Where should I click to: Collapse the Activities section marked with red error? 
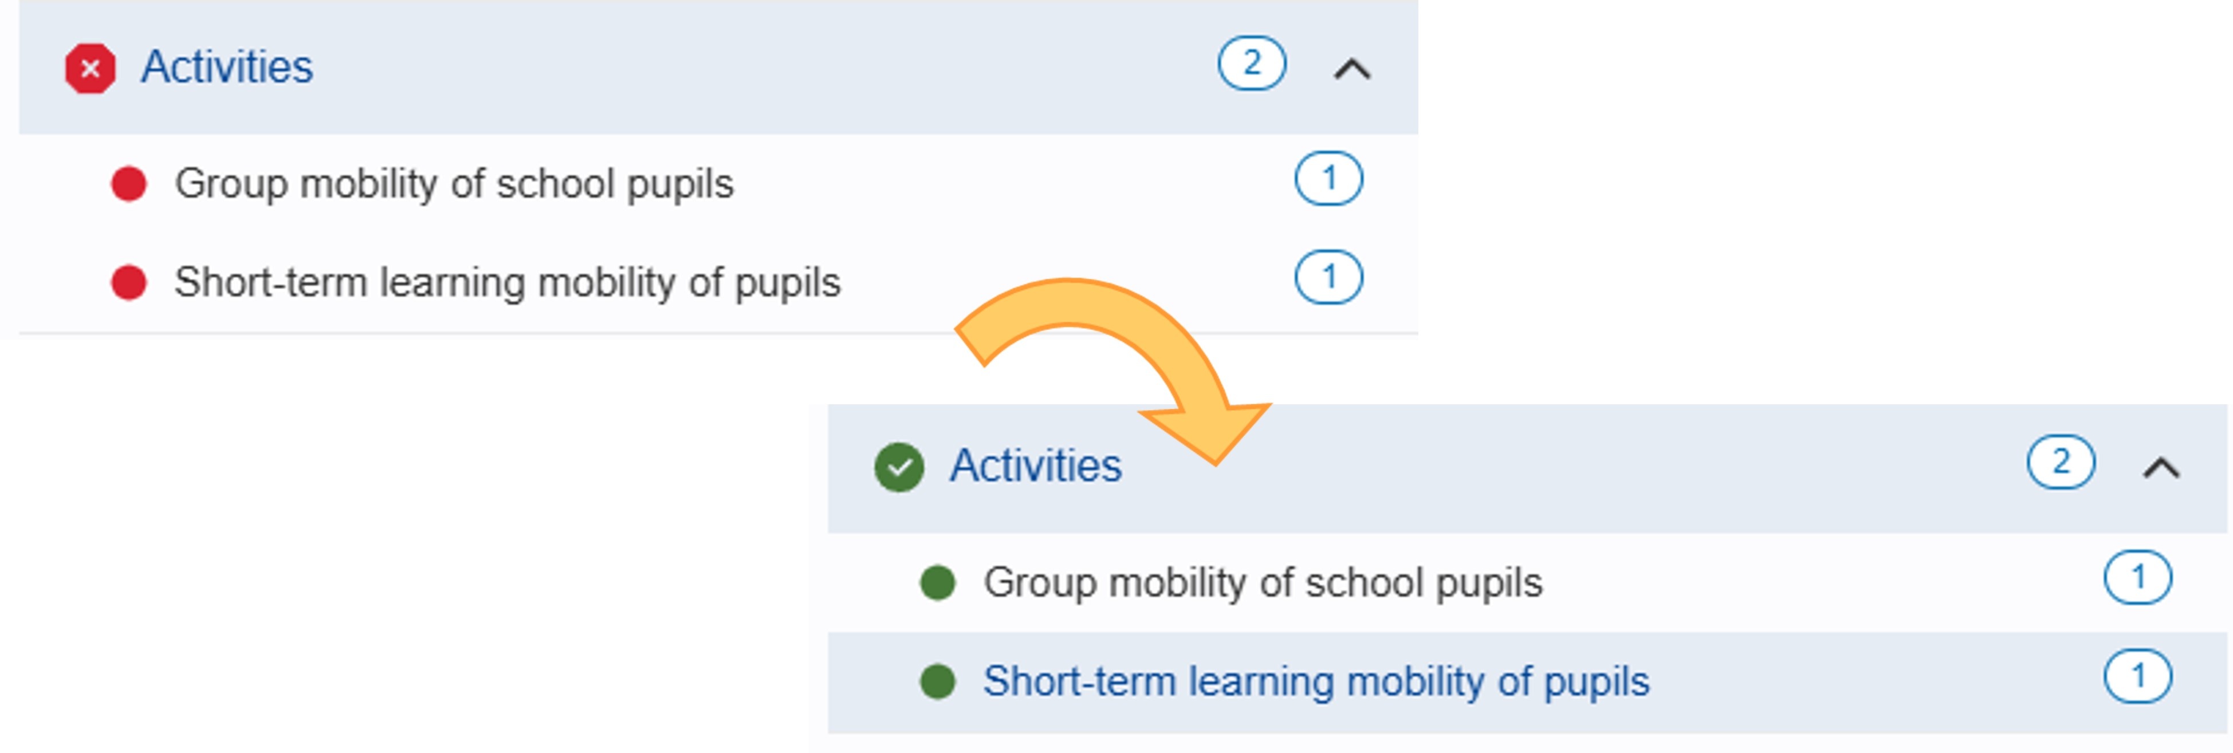tap(1351, 69)
